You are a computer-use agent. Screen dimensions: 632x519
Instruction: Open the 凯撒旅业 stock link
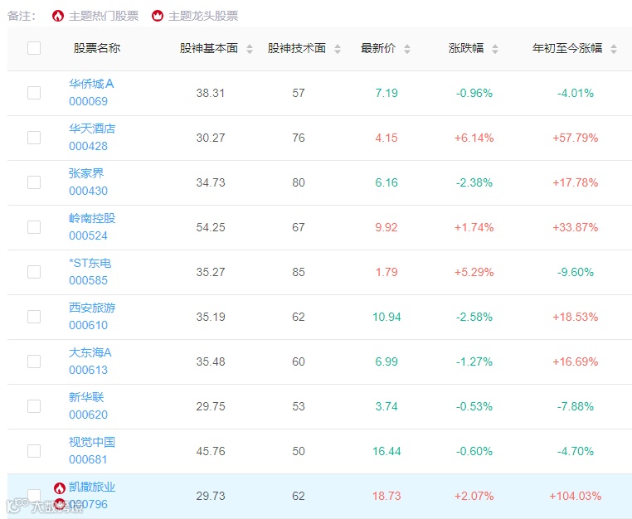[x=92, y=487]
